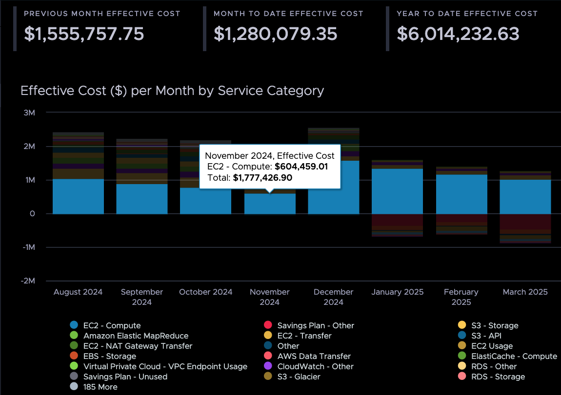Click the Month to Date Effective Cost card
This screenshot has width=561, height=395.
[274, 27]
